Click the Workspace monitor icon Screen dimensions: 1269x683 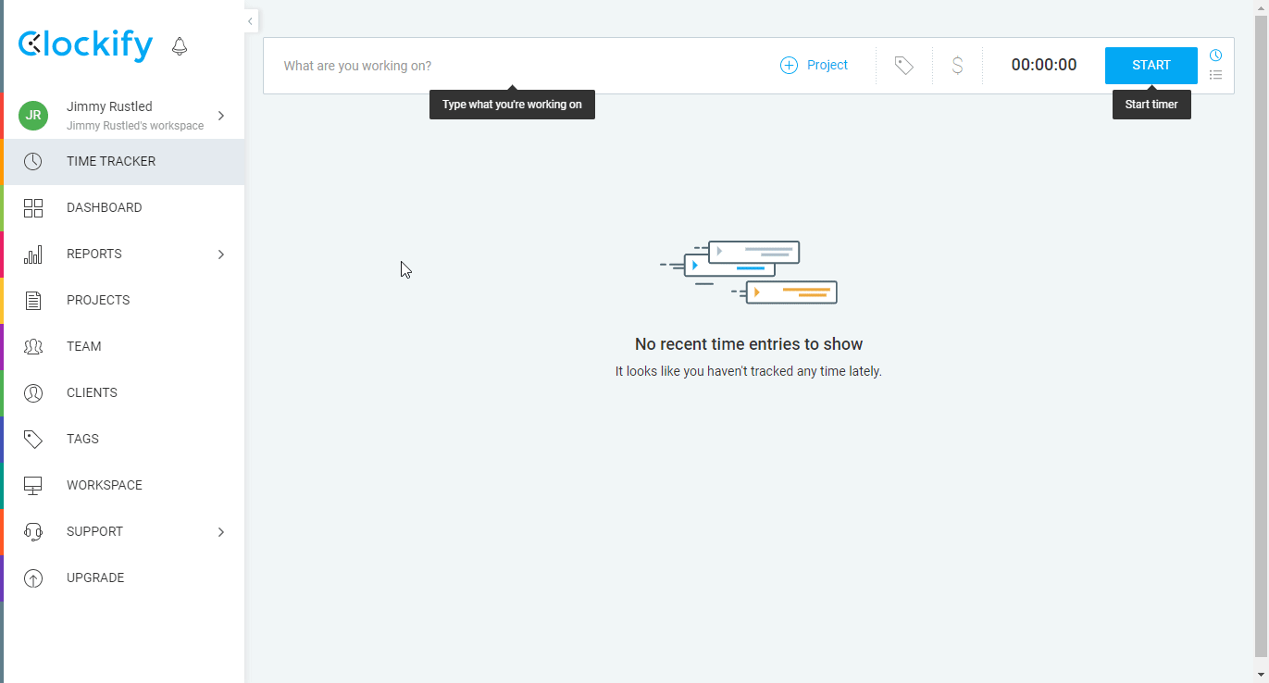point(33,486)
